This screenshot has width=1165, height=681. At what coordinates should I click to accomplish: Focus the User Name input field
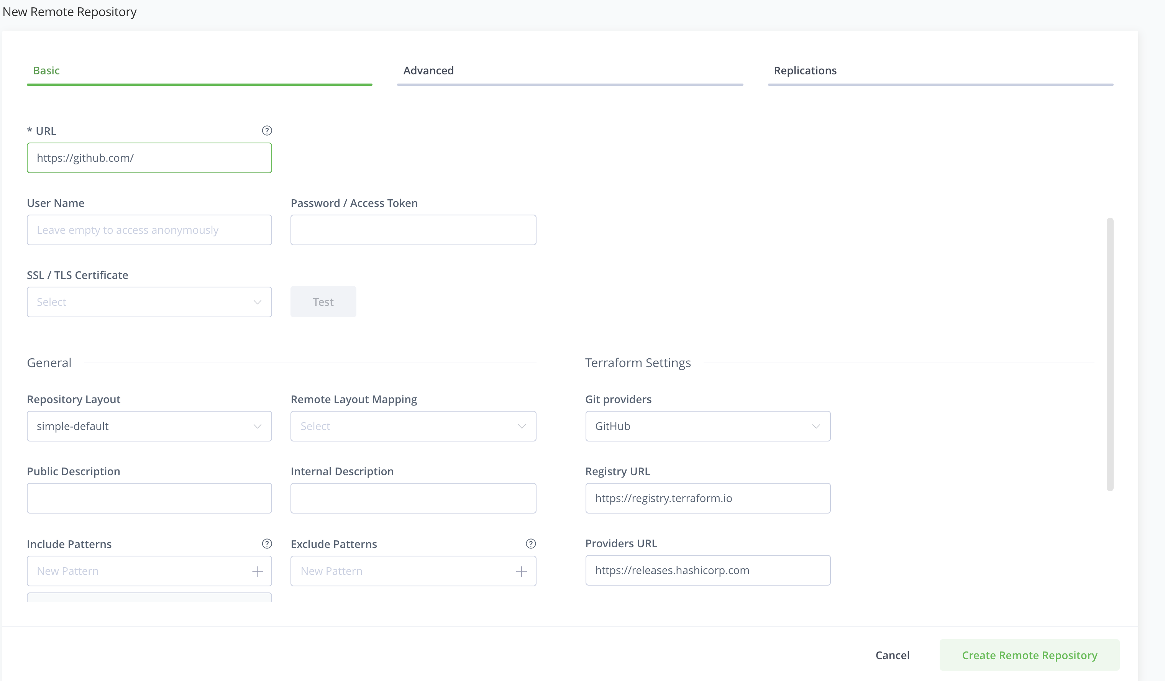149,230
